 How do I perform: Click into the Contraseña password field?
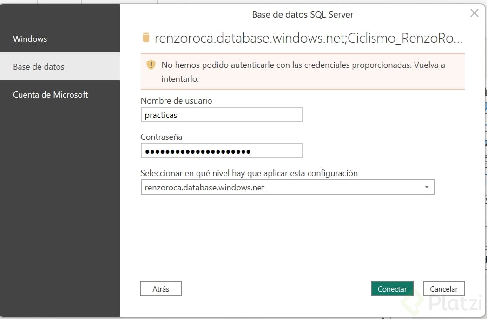click(221, 151)
